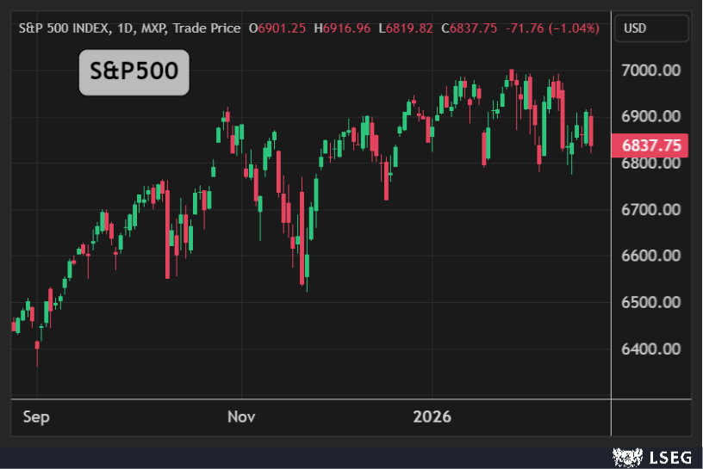The width and height of the screenshot is (703, 469).
Task: Select the 6700.00 level on price axis
Action: [x=651, y=209]
